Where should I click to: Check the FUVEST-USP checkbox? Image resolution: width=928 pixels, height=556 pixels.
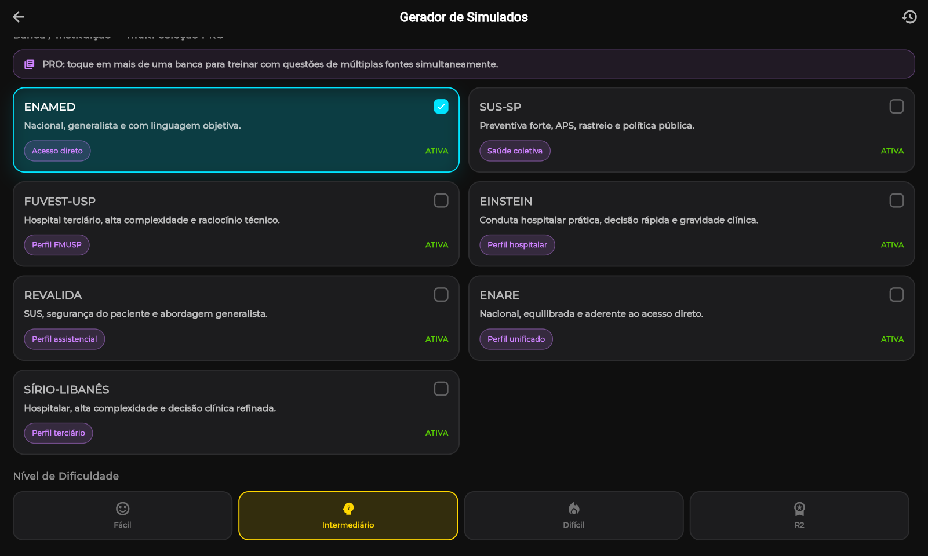[441, 200]
